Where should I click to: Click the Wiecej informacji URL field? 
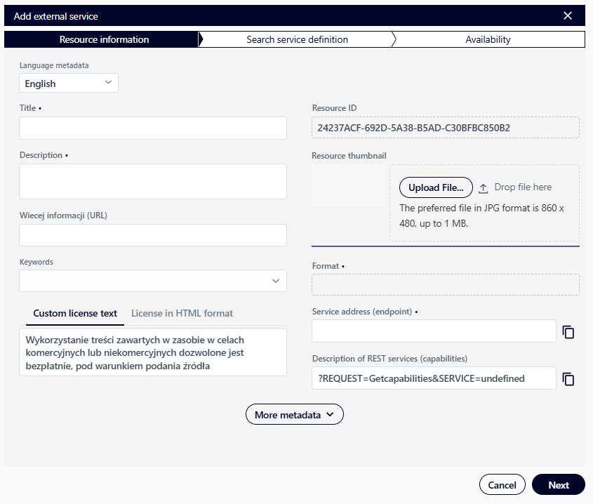(153, 235)
